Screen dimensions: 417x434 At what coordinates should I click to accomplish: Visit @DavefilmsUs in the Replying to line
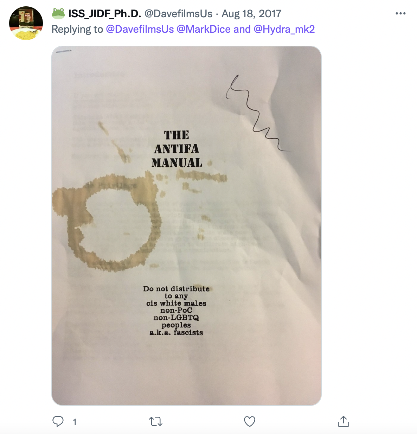pyautogui.click(x=140, y=29)
